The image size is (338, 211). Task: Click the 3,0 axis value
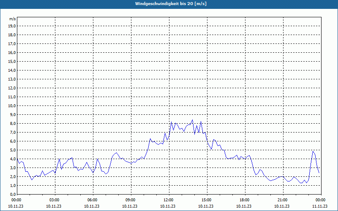point(13,168)
